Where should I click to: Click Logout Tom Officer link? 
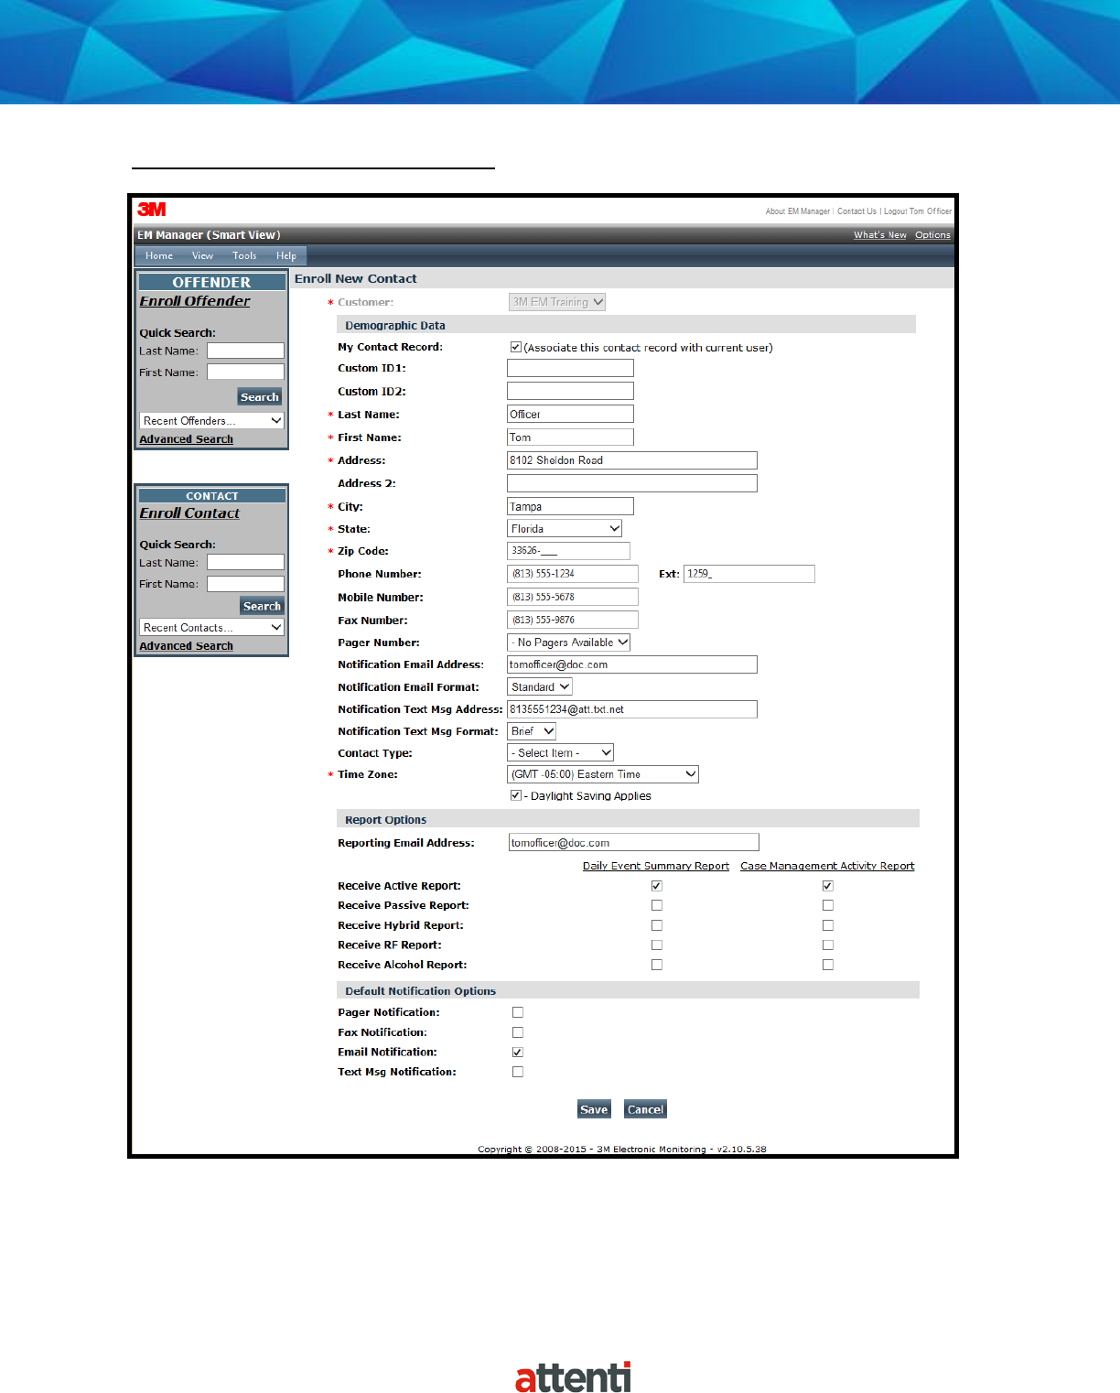917,211
